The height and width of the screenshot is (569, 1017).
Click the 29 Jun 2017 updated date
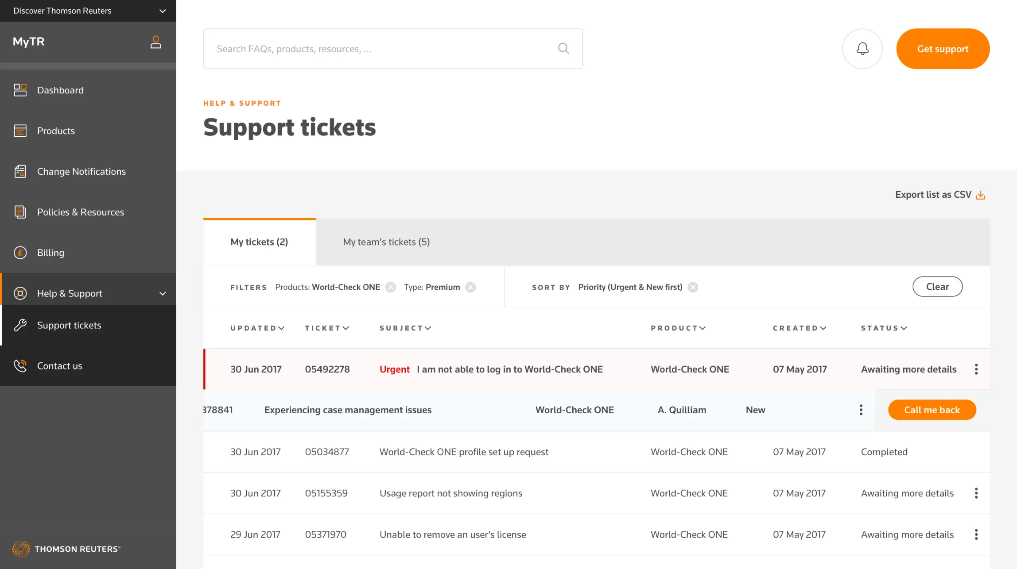pos(255,534)
